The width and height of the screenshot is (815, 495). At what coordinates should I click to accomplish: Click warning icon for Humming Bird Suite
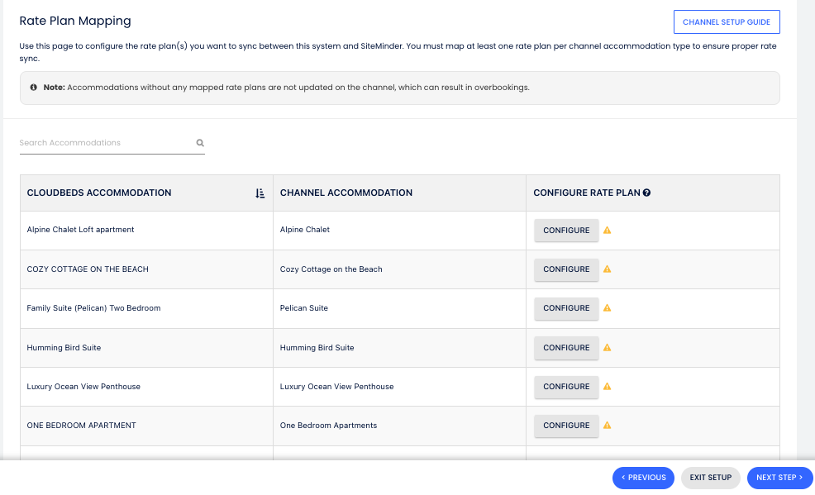pyautogui.click(x=608, y=348)
